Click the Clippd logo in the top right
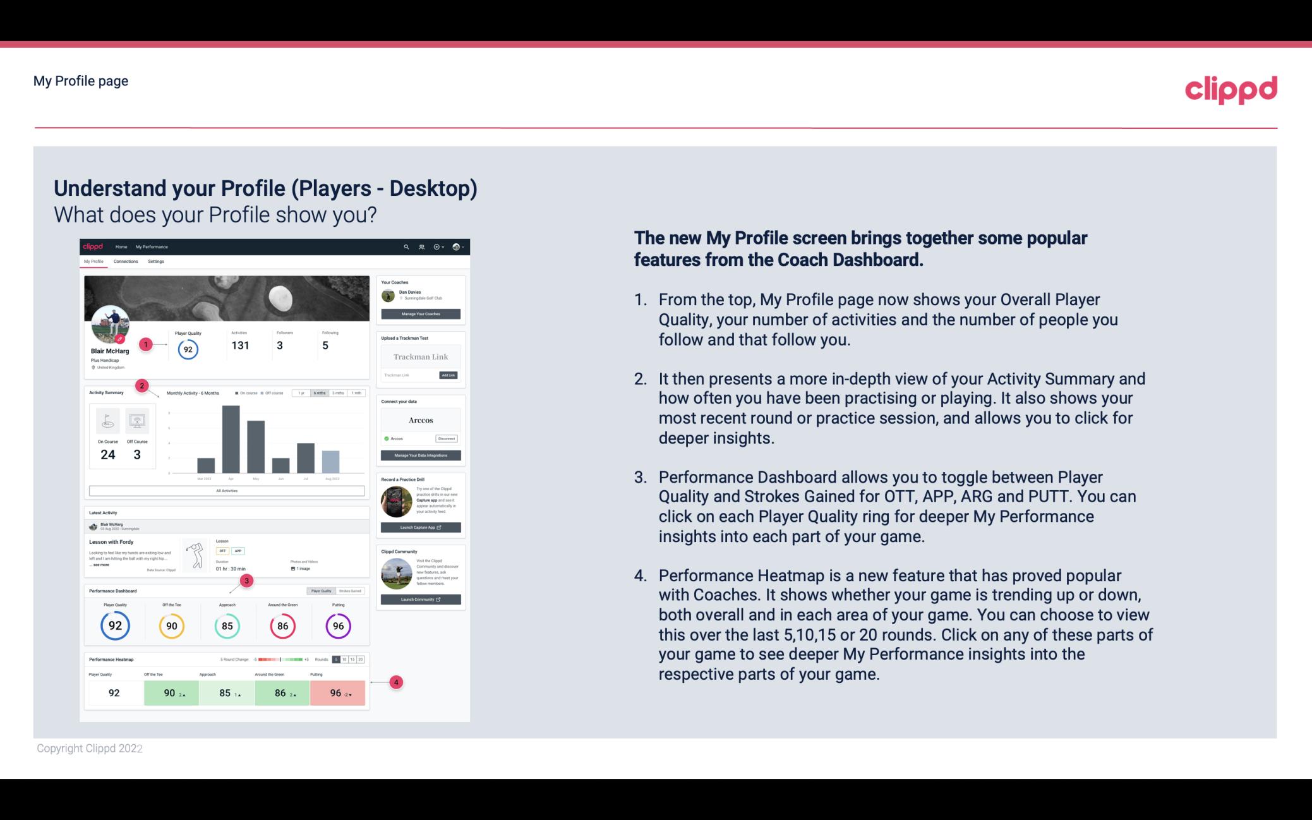 pos(1231,89)
